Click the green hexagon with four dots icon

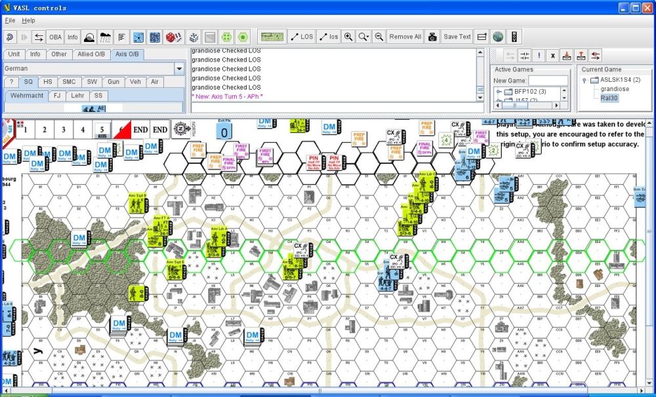click(226, 37)
